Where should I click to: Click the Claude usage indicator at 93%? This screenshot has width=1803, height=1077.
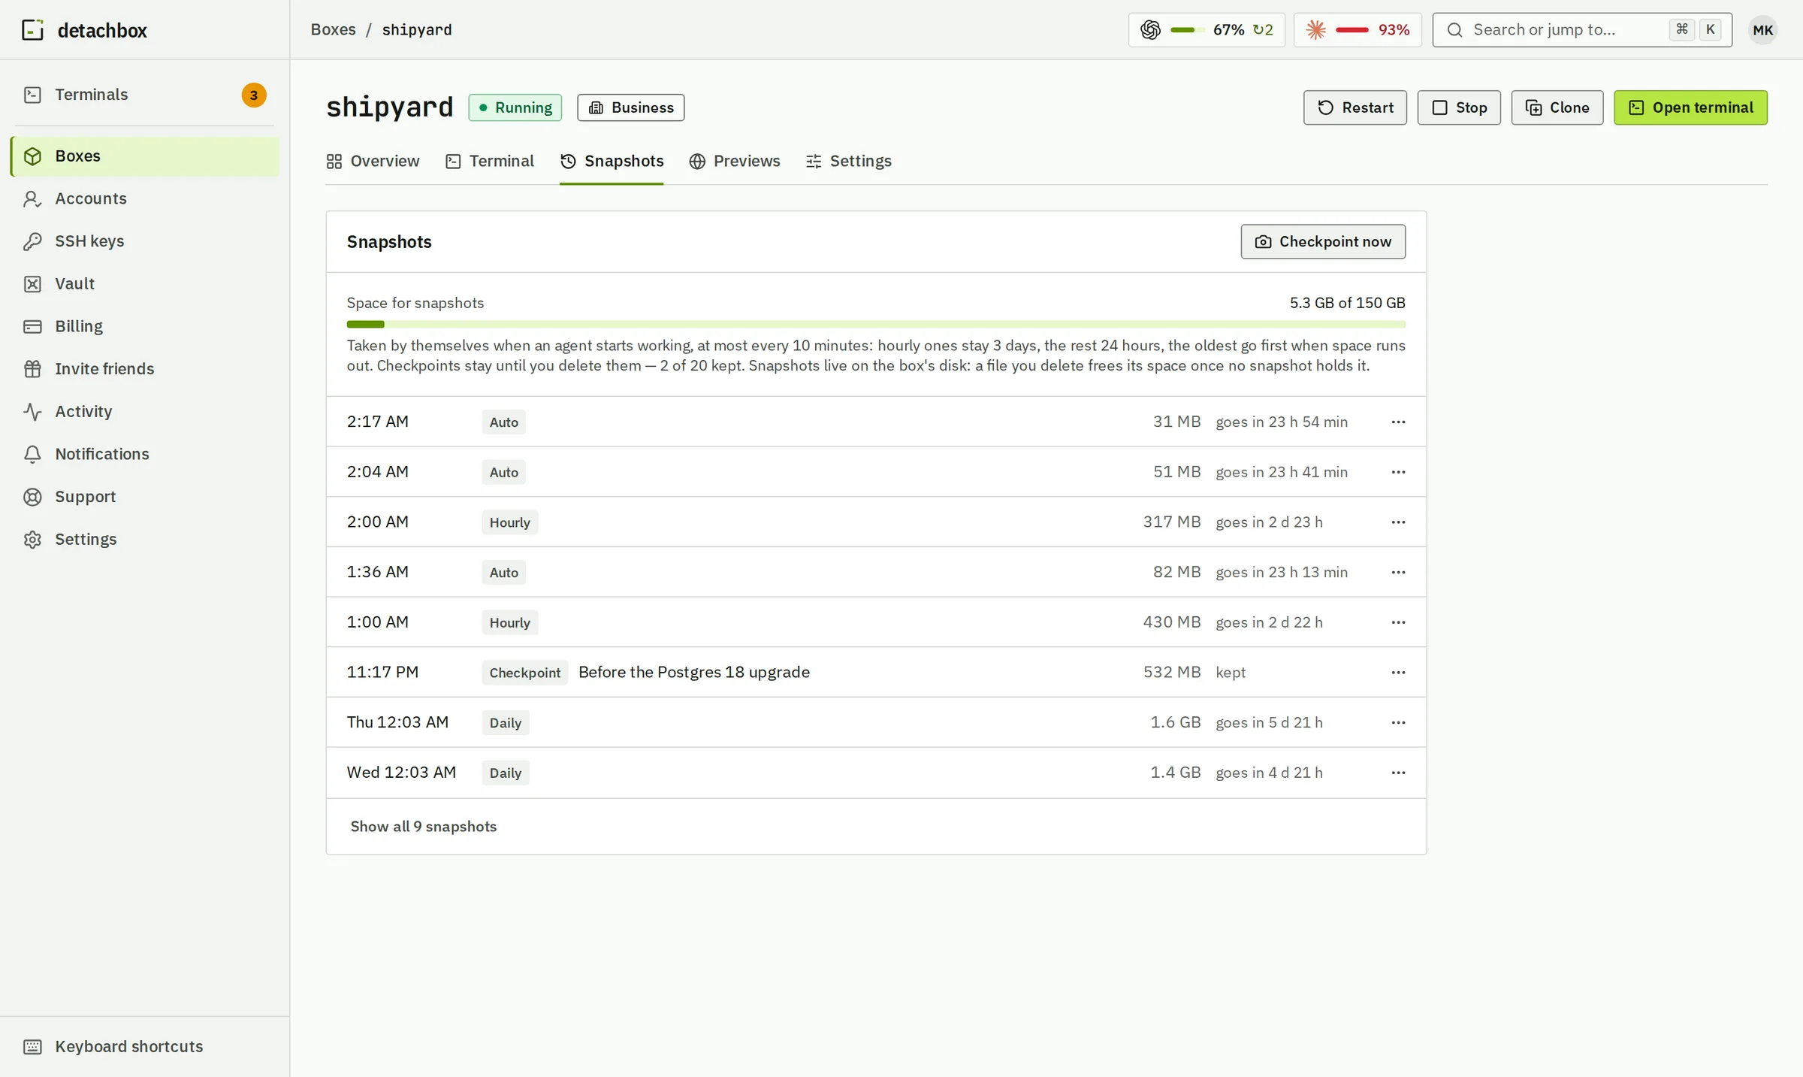coord(1358,30)
